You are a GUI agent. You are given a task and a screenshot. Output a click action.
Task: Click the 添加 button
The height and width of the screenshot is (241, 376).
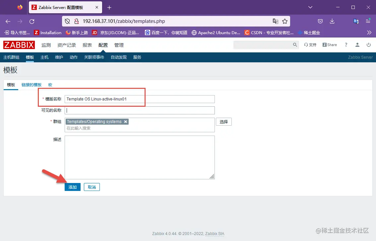pos(72,187)
